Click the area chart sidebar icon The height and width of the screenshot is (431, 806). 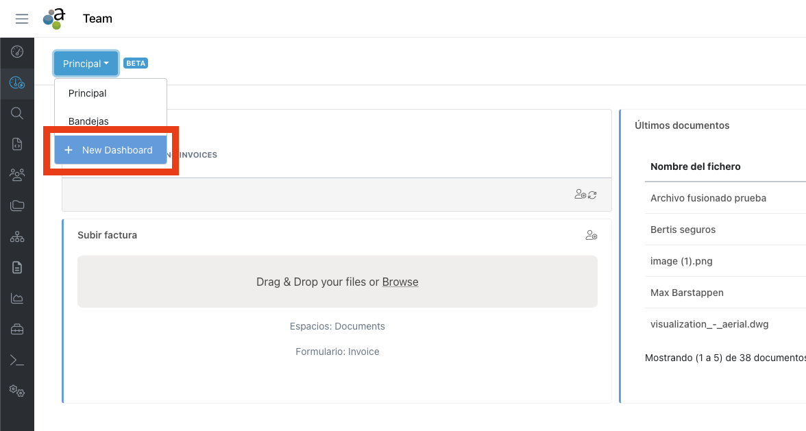coord(17,298)
